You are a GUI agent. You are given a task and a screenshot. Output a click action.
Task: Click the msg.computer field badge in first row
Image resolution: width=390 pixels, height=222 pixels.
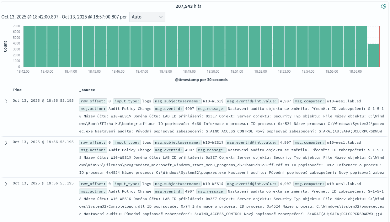click(309, 101)
